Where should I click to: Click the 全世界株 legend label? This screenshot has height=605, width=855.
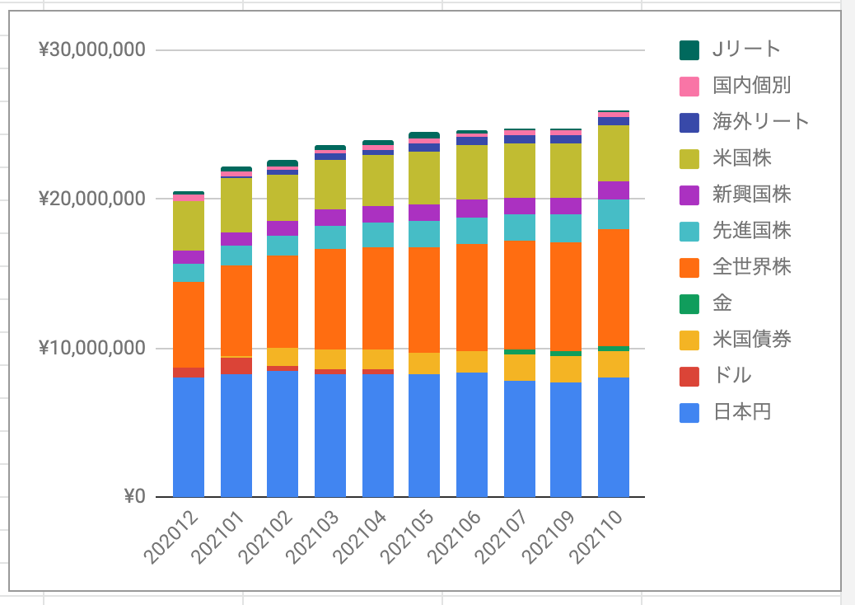point(752,267)
